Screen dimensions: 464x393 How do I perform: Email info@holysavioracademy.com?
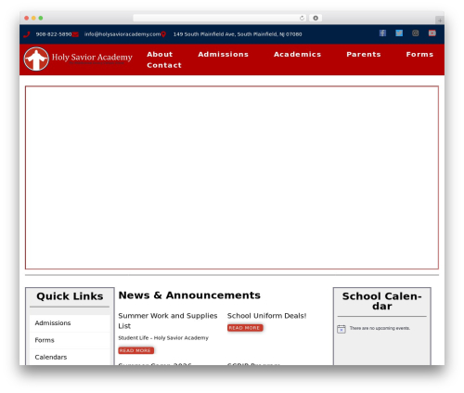pos(122,34)
